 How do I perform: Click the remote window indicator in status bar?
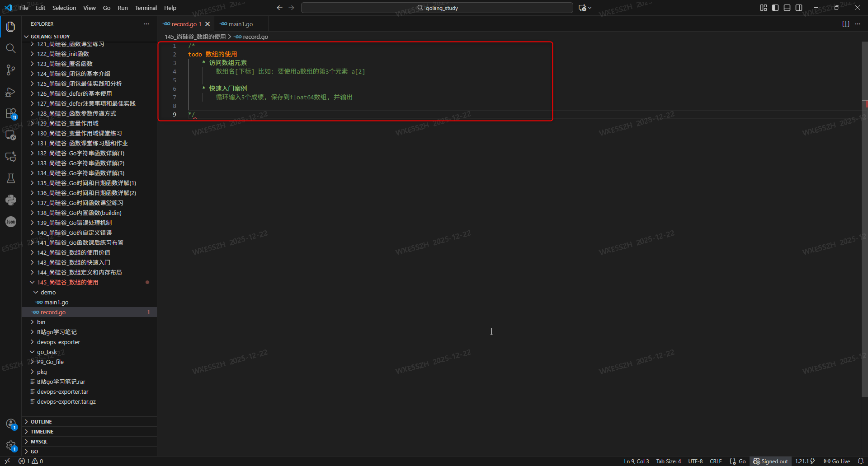(7, 461)
